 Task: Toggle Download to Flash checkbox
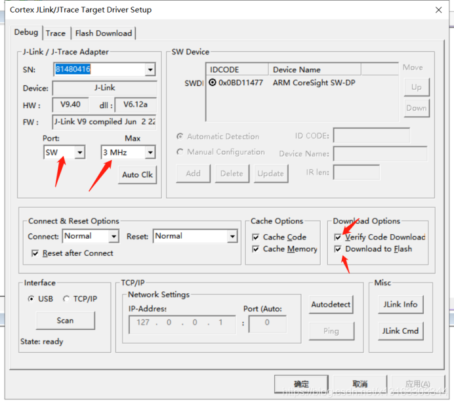pos(338,249)
